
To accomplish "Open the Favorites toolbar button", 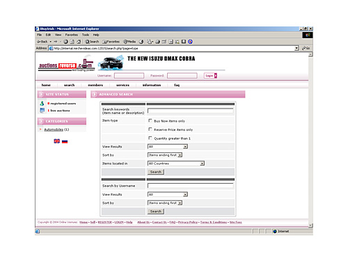I will tap(111, 42).
